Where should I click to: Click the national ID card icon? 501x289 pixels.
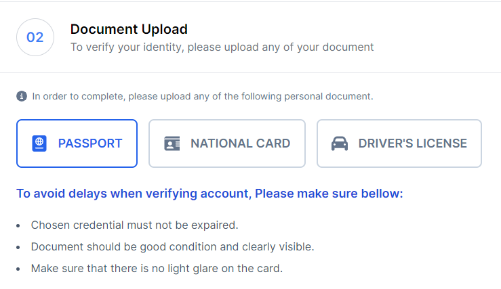pyautogui.click(x=172, y=143)
